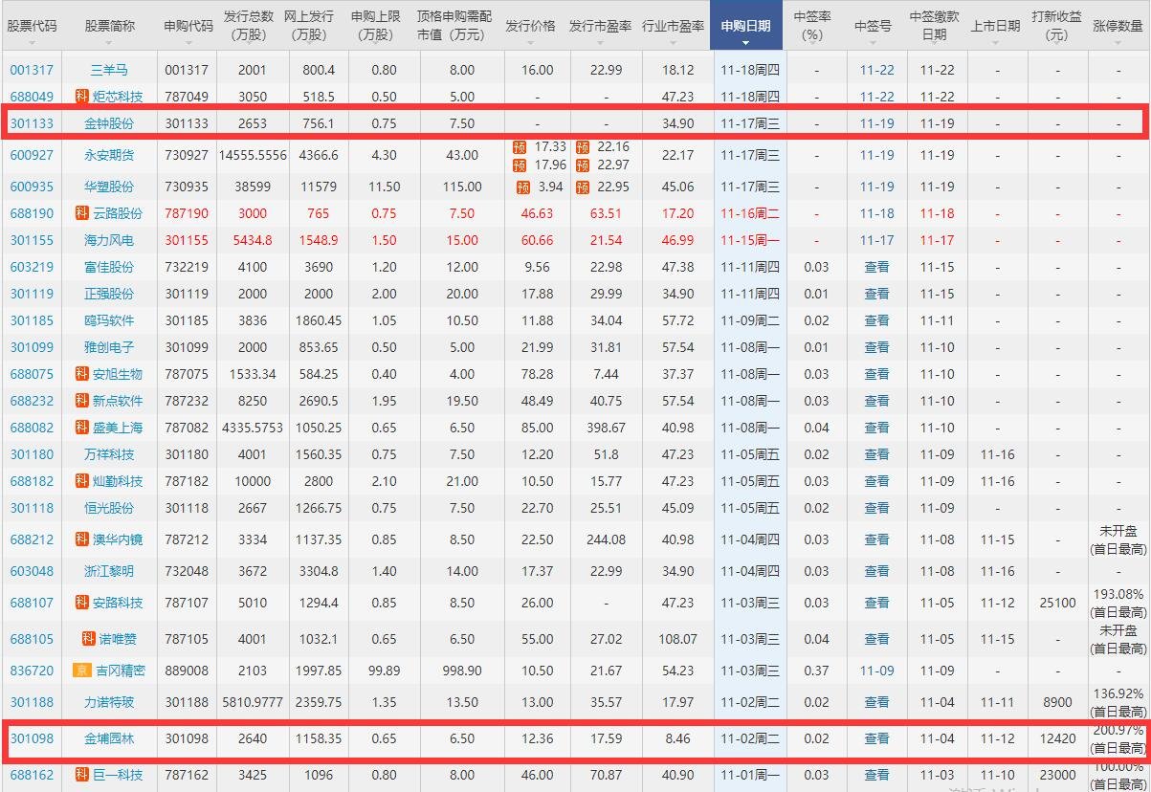This screenshot has height=792, width=1151.
Task: Select 发行总数 cell 14555.5556 for 永安期货
Action: click(x=253, y=155)
